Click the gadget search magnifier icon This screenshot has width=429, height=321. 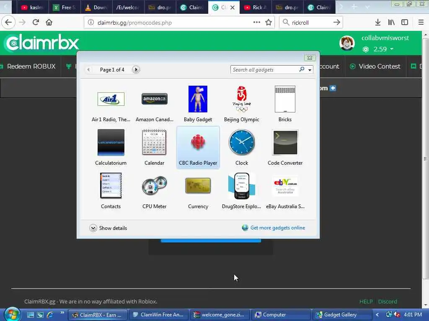click(x=302, y=70)
